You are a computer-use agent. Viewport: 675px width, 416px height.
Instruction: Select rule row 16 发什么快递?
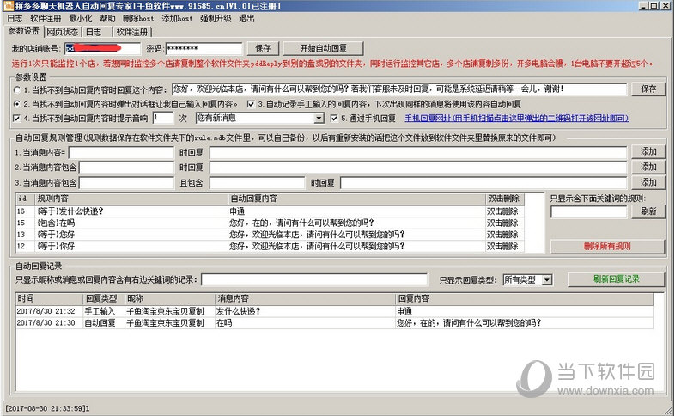[270, 211]
